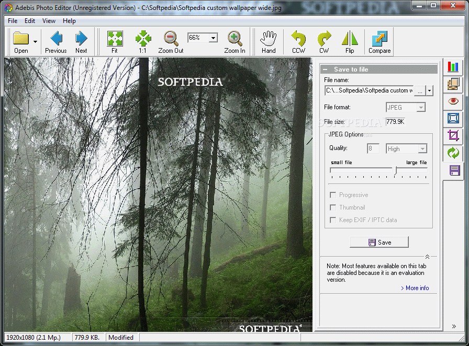This screenshot has height=346, width=469.
Task: Go to the Previous image
Action: [x=56, y=42]
